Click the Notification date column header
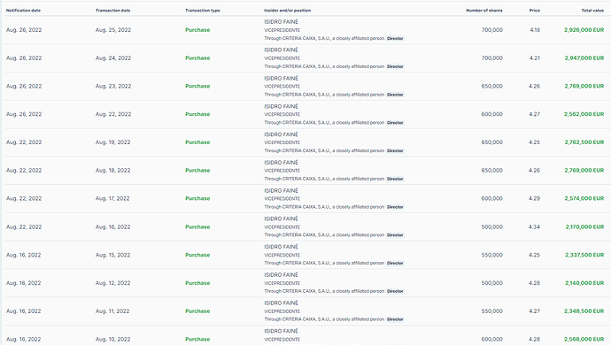Image resolution: width=611 pixels, height=345 pixels. point(23,11)
